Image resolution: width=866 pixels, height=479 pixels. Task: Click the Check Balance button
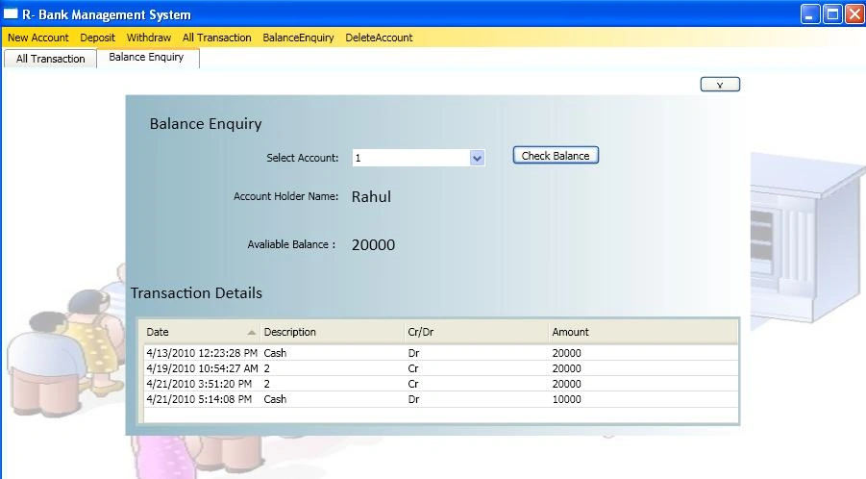coord(556,155)
